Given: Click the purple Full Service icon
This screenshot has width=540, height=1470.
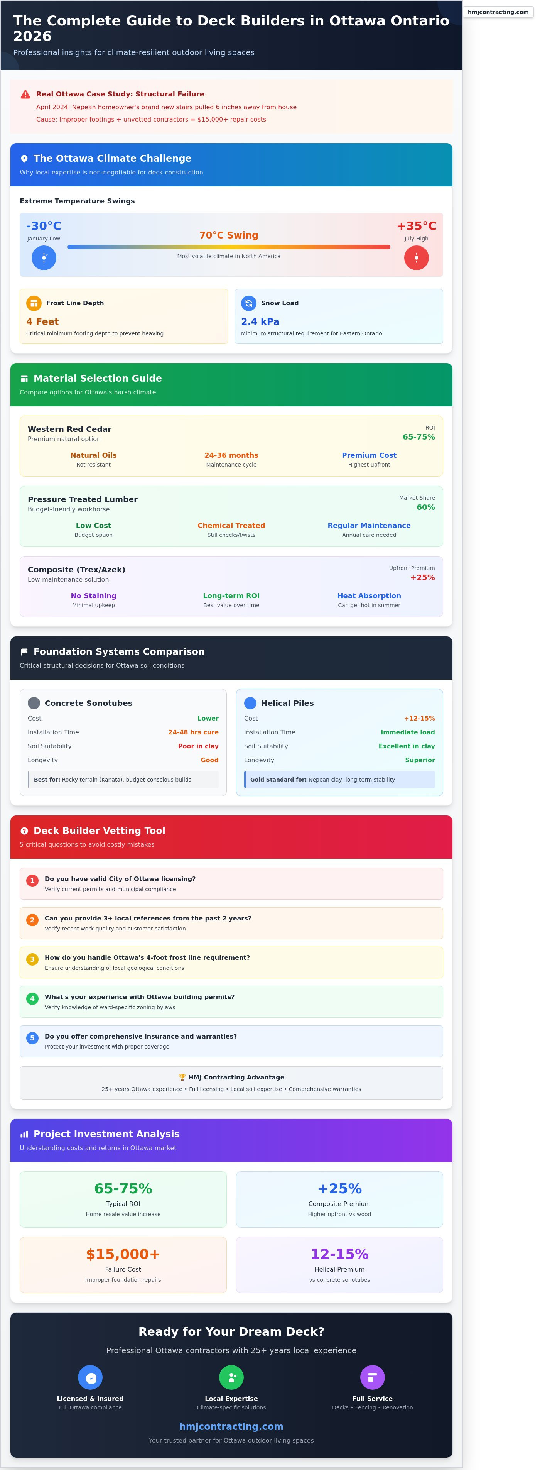Looking at the screenshot, I should 372,1377.
